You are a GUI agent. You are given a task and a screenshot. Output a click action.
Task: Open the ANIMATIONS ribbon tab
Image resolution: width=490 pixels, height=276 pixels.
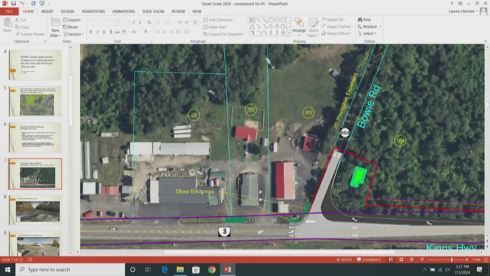pyautogui.click(x=123, y=11)
